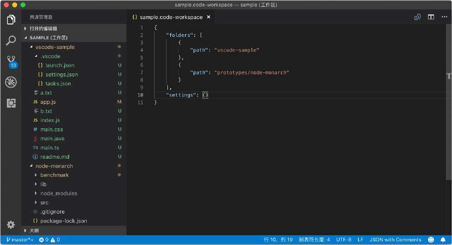Change language mode JSON with Comments
Viewport: 452px width, 245px height.
[x=395, y=239]
